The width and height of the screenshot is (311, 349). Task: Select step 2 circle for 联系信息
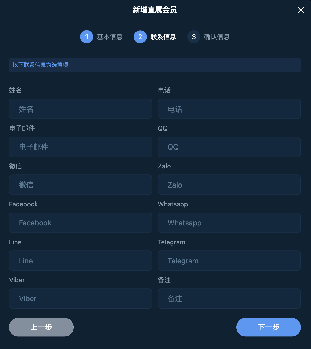(140, 37)
